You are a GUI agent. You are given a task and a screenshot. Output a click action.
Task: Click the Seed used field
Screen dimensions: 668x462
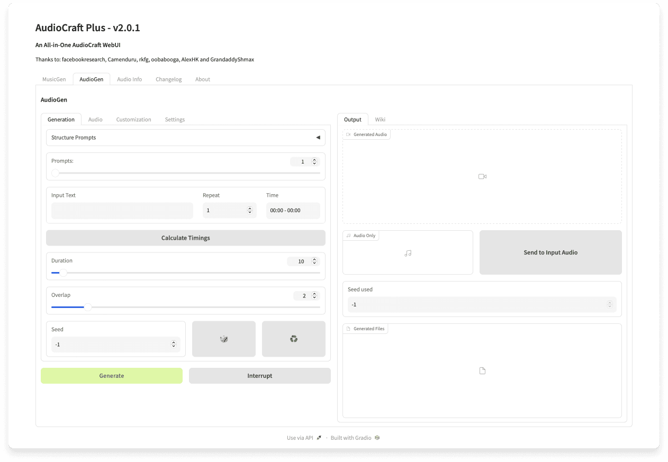click(482, 305)
